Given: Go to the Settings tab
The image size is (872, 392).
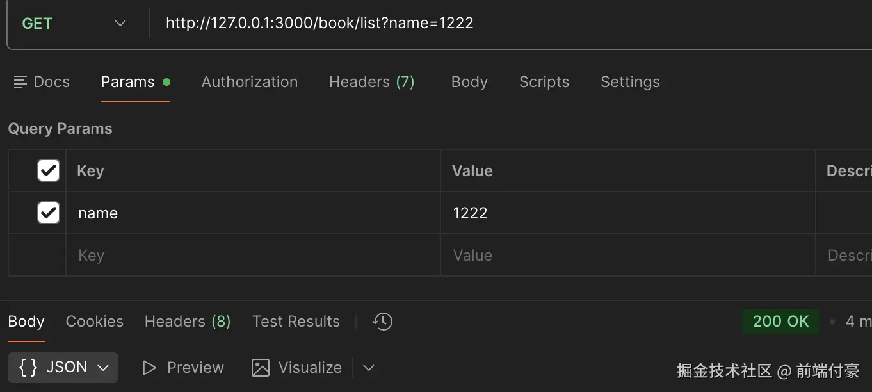Looking at the screenshot, I should tap(629, 82).
